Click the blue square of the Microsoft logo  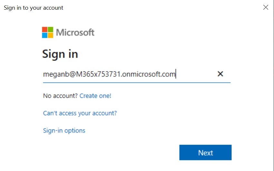44,35
